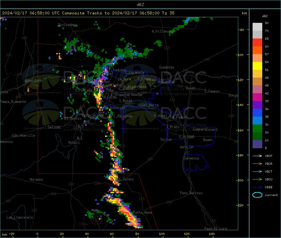Image resolution: width=281 pixels, height=238 pixels.
Task: Select the dark orange 57-60 dBZ swatch
Action: point(257,50)
